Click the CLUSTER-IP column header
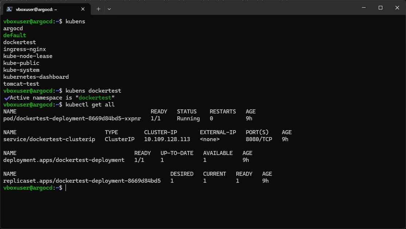This screenshot has width=406, height=229. click(x=161, y=132)
